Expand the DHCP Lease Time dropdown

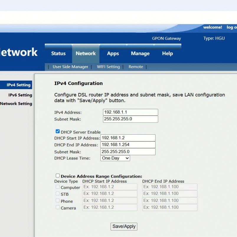coord(115,158)
